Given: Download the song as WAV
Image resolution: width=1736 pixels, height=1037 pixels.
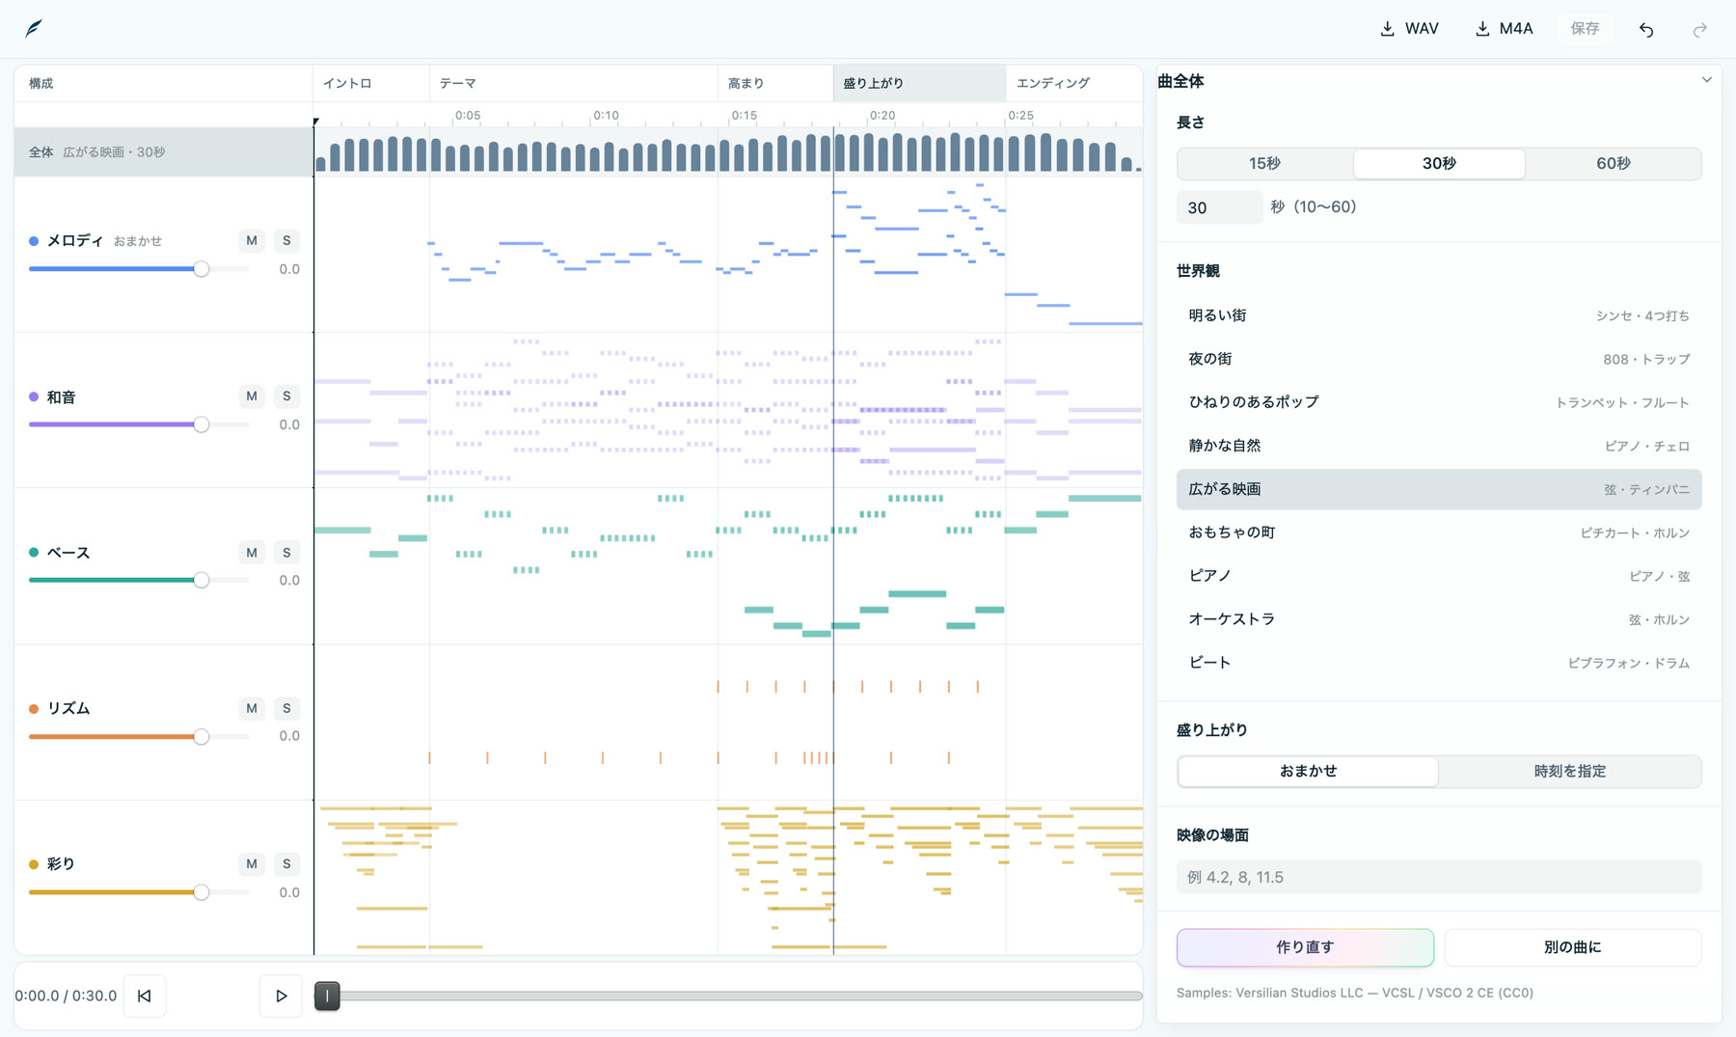Looking at the screenshot, I should tap(1409, 29).
